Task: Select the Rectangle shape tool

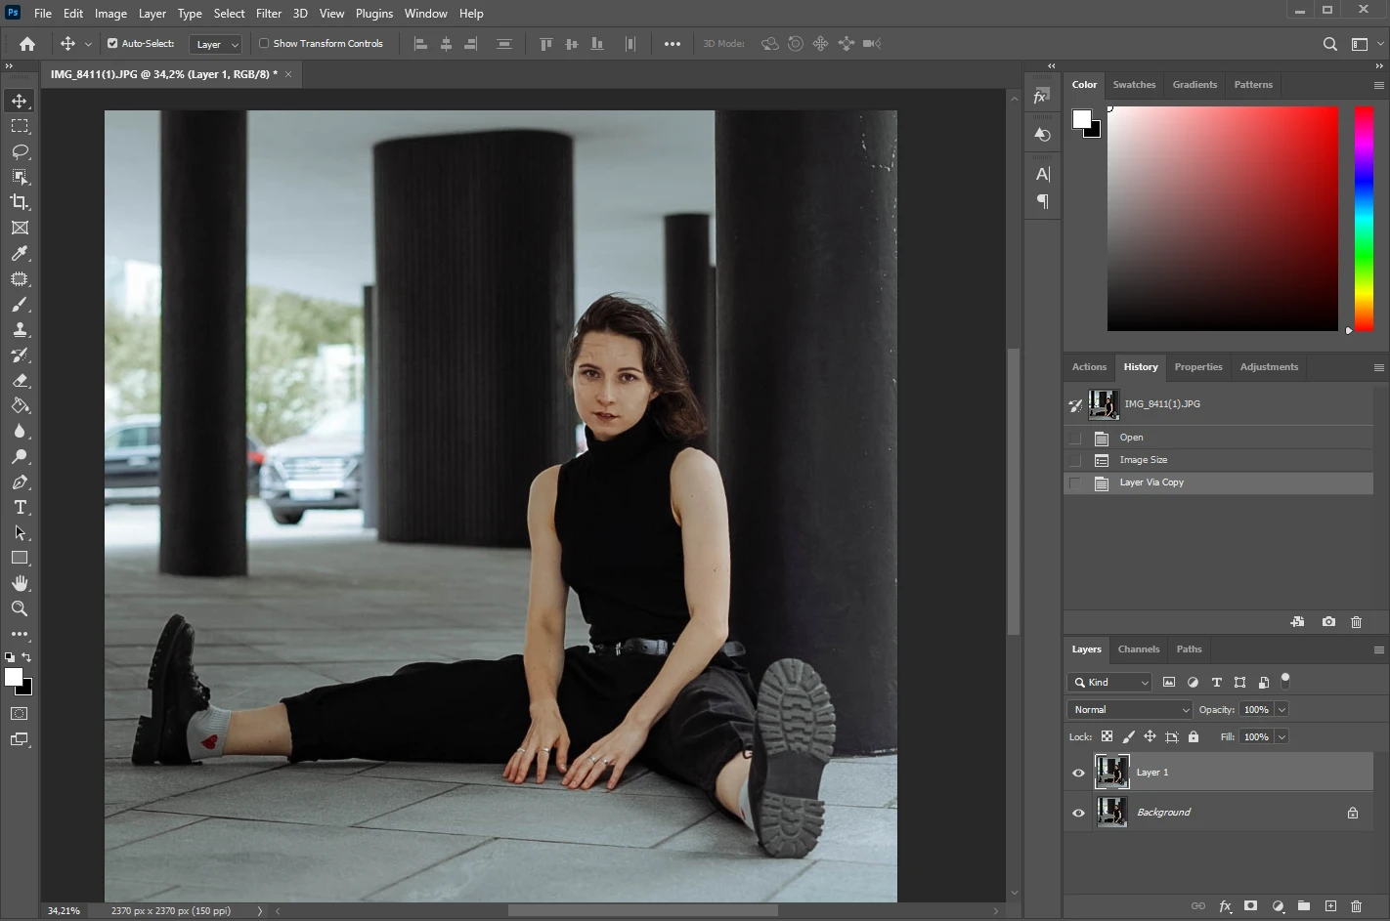Action: (x=20, y=558)
